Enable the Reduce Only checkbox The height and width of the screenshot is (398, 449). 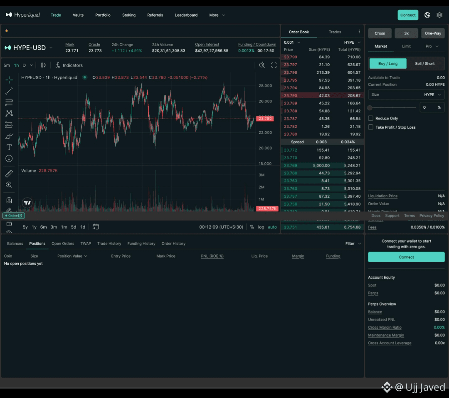[370, 118]
